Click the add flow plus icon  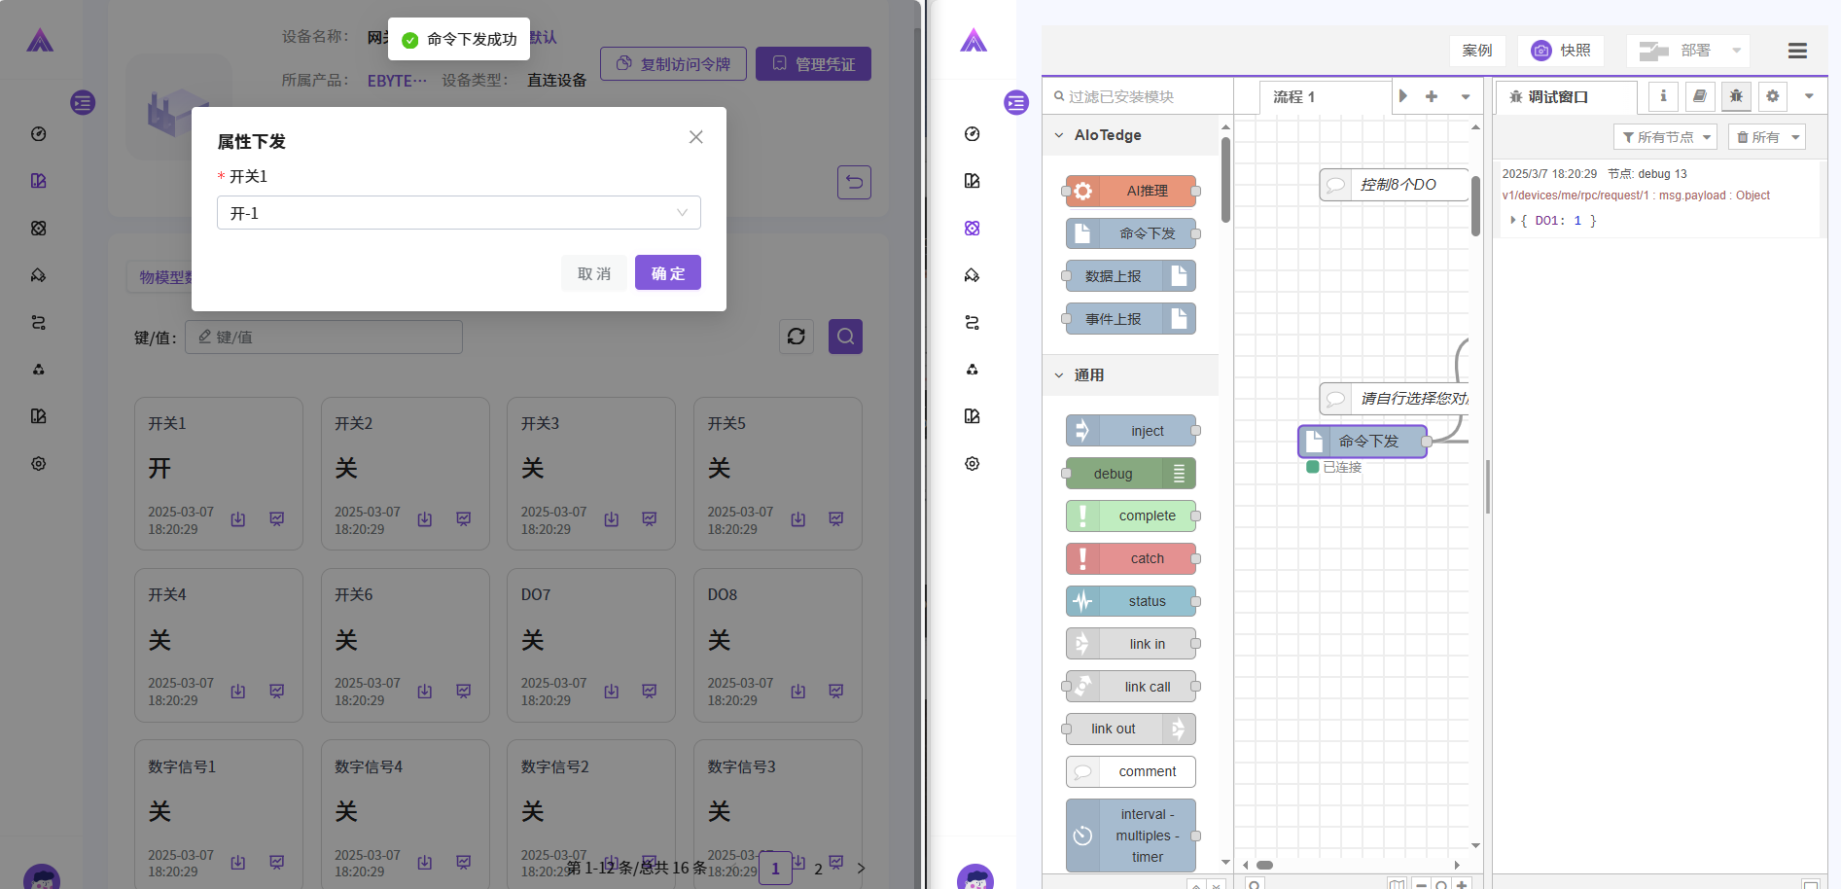pos(1432,96)
